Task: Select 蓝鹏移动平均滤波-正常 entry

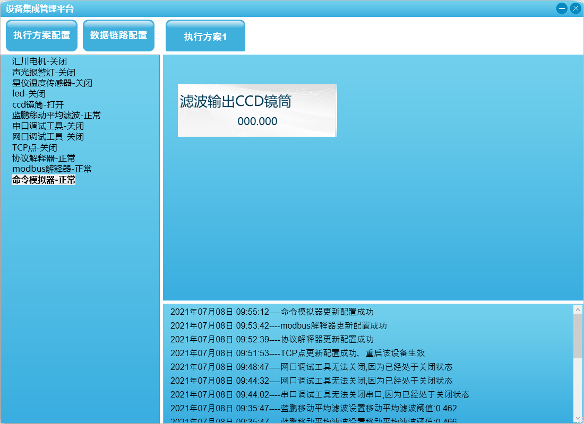Action: 56,115
